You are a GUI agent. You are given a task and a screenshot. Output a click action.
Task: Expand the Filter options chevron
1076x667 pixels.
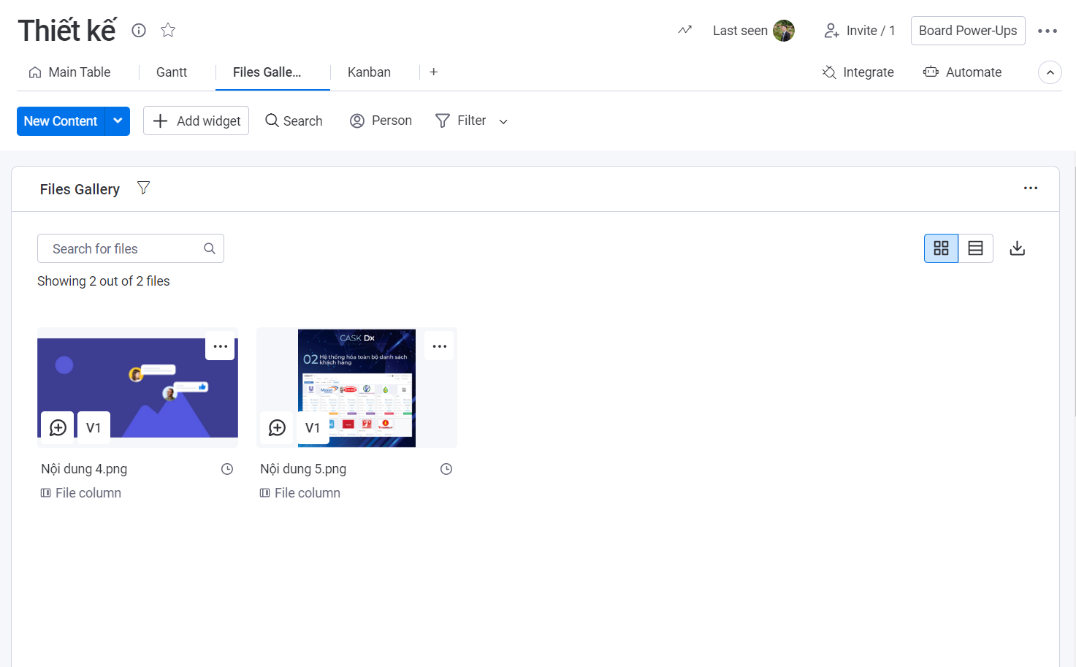tap(503, 121)
